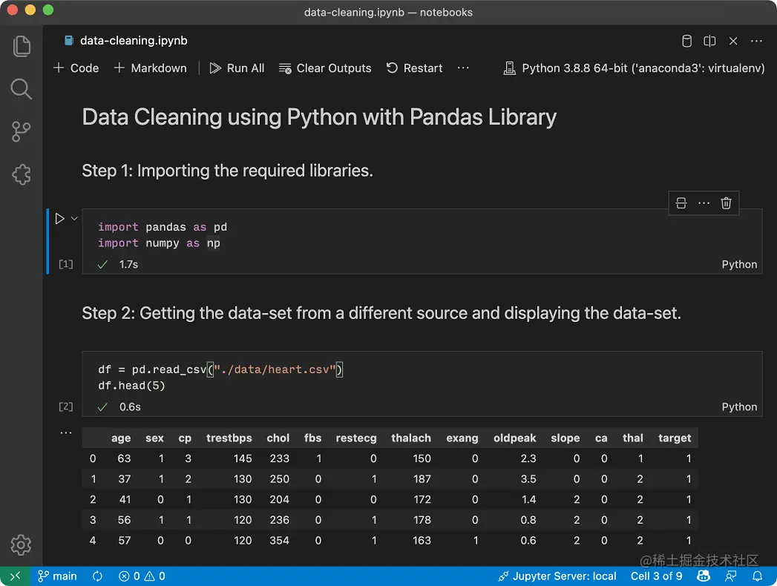777x586 pixels.
Task: Run the import pandas cell
Action: click(x=59, y=218)
